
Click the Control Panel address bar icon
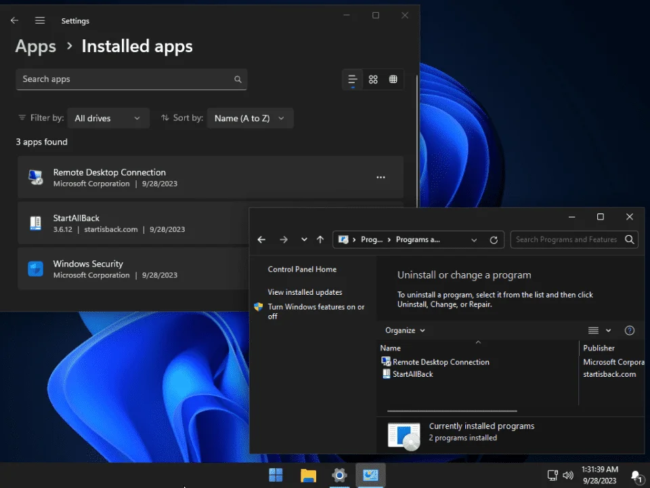pos(343,239)
